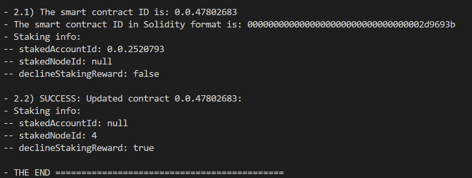The height and width of the screenshot is (178, 472).
Task: Click the "2.2)" step number
Action: pyautogui.click(x=24, y=98)
